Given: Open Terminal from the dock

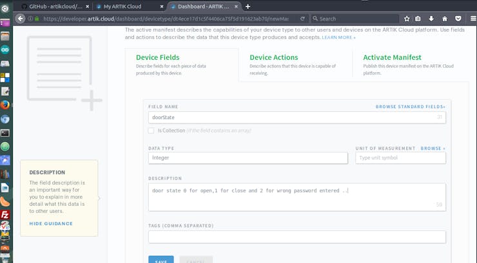Looking at the screenshot, I should coord(5,133).
